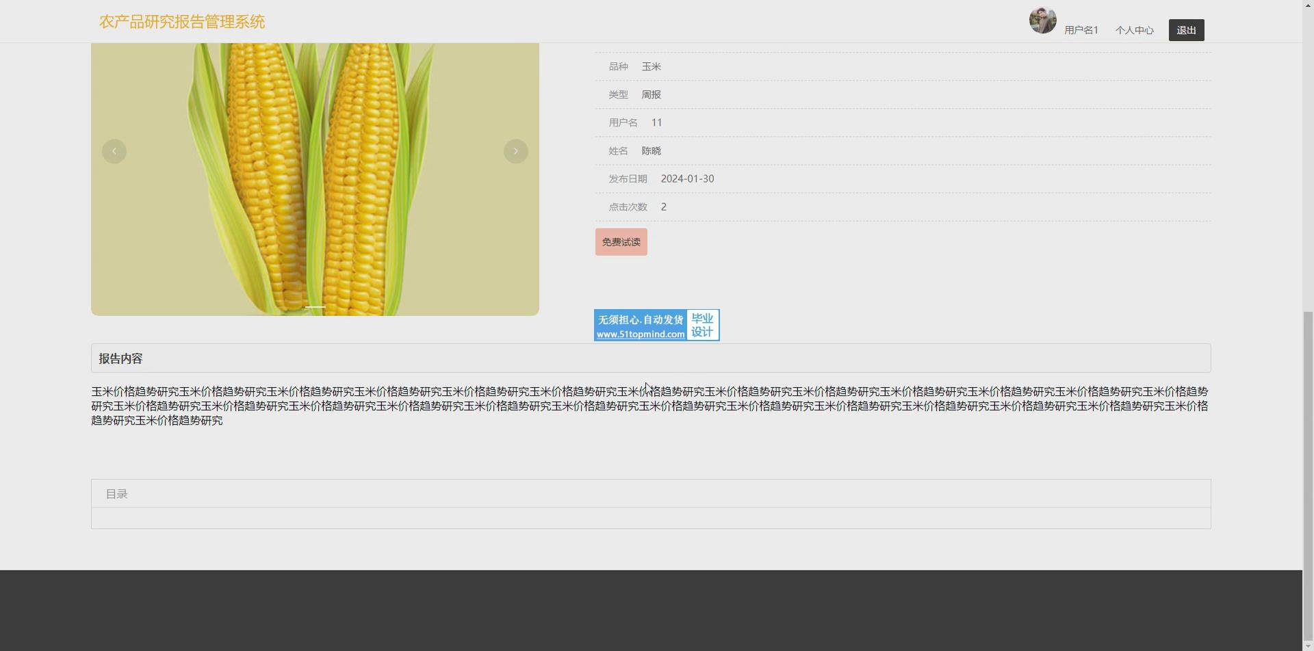Viewport: 1314px width, 651px height.
Task: Click the name value 陈晓
Action: click(652, 150)
